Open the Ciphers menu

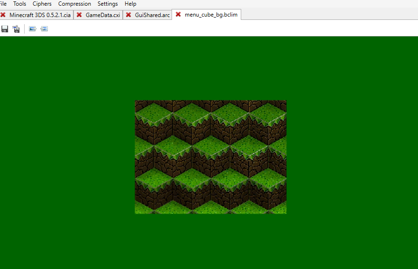[42, 4]
